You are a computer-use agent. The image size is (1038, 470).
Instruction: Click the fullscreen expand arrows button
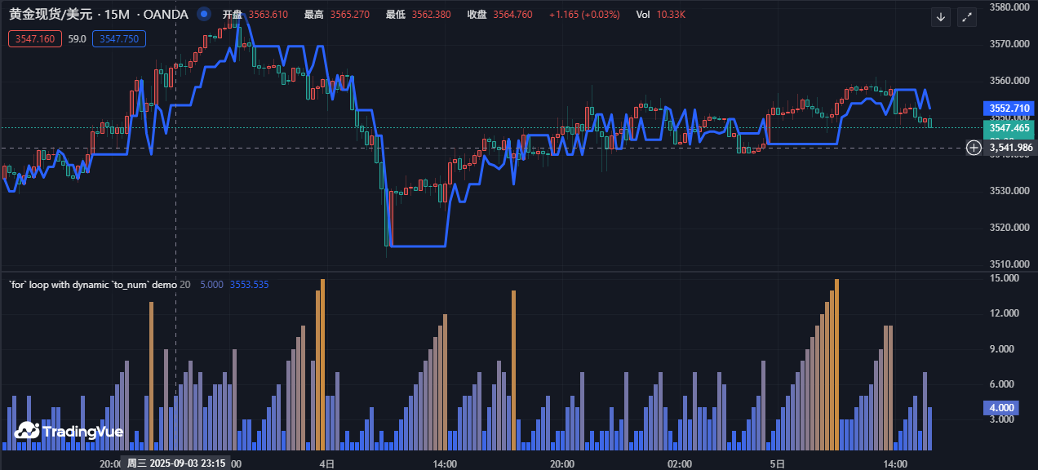tap(967, 17)
